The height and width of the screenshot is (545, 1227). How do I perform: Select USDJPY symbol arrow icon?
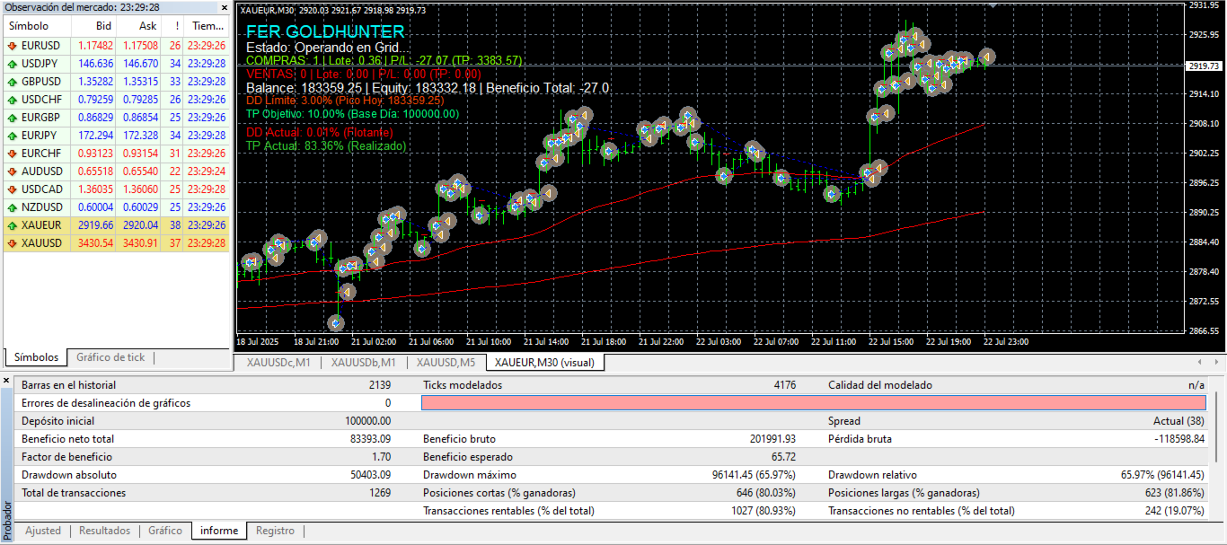pos(12,64)
